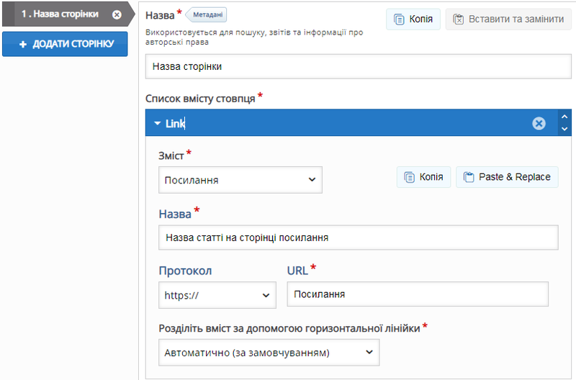
Task: Click the top Копія button
Action: pos(413,19)
